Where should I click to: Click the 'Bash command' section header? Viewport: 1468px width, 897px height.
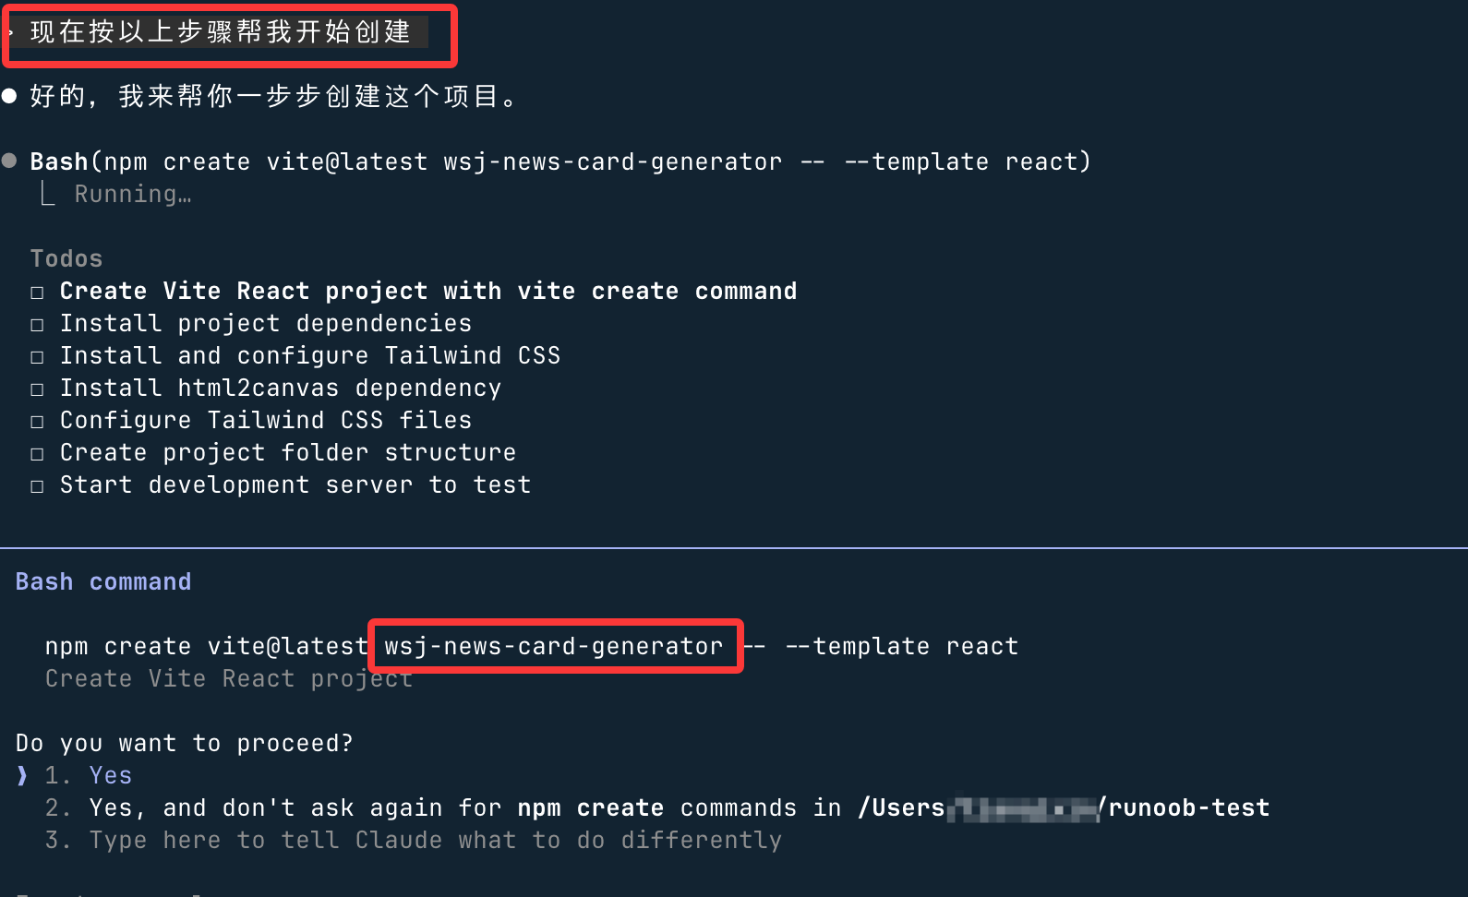[x=103, y=581]
